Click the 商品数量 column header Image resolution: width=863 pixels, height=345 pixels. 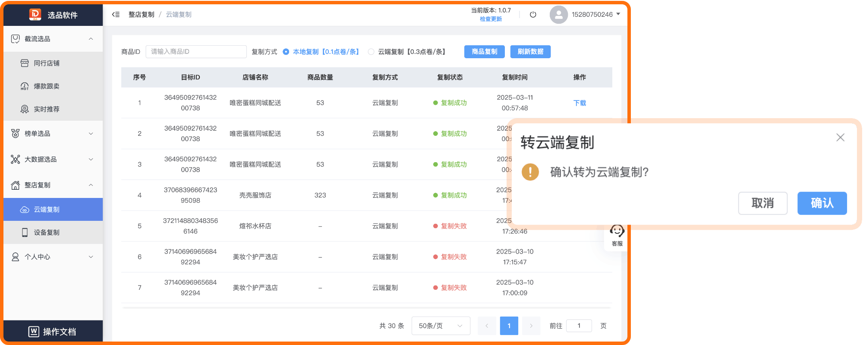(x=320, y=77)
